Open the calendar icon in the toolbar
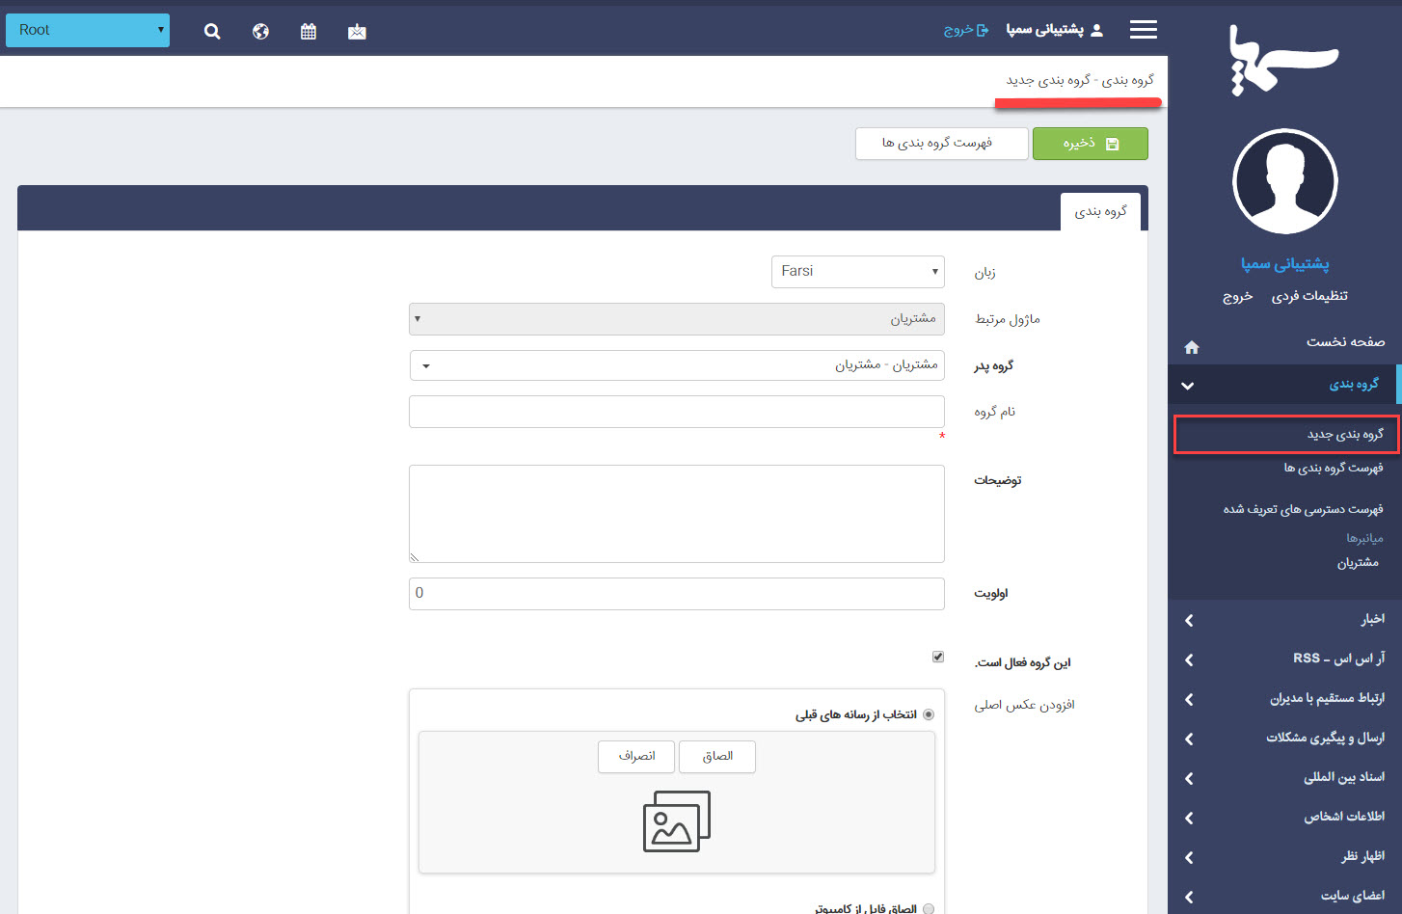This screenshot has width=1402, height=914. (308, 30)
